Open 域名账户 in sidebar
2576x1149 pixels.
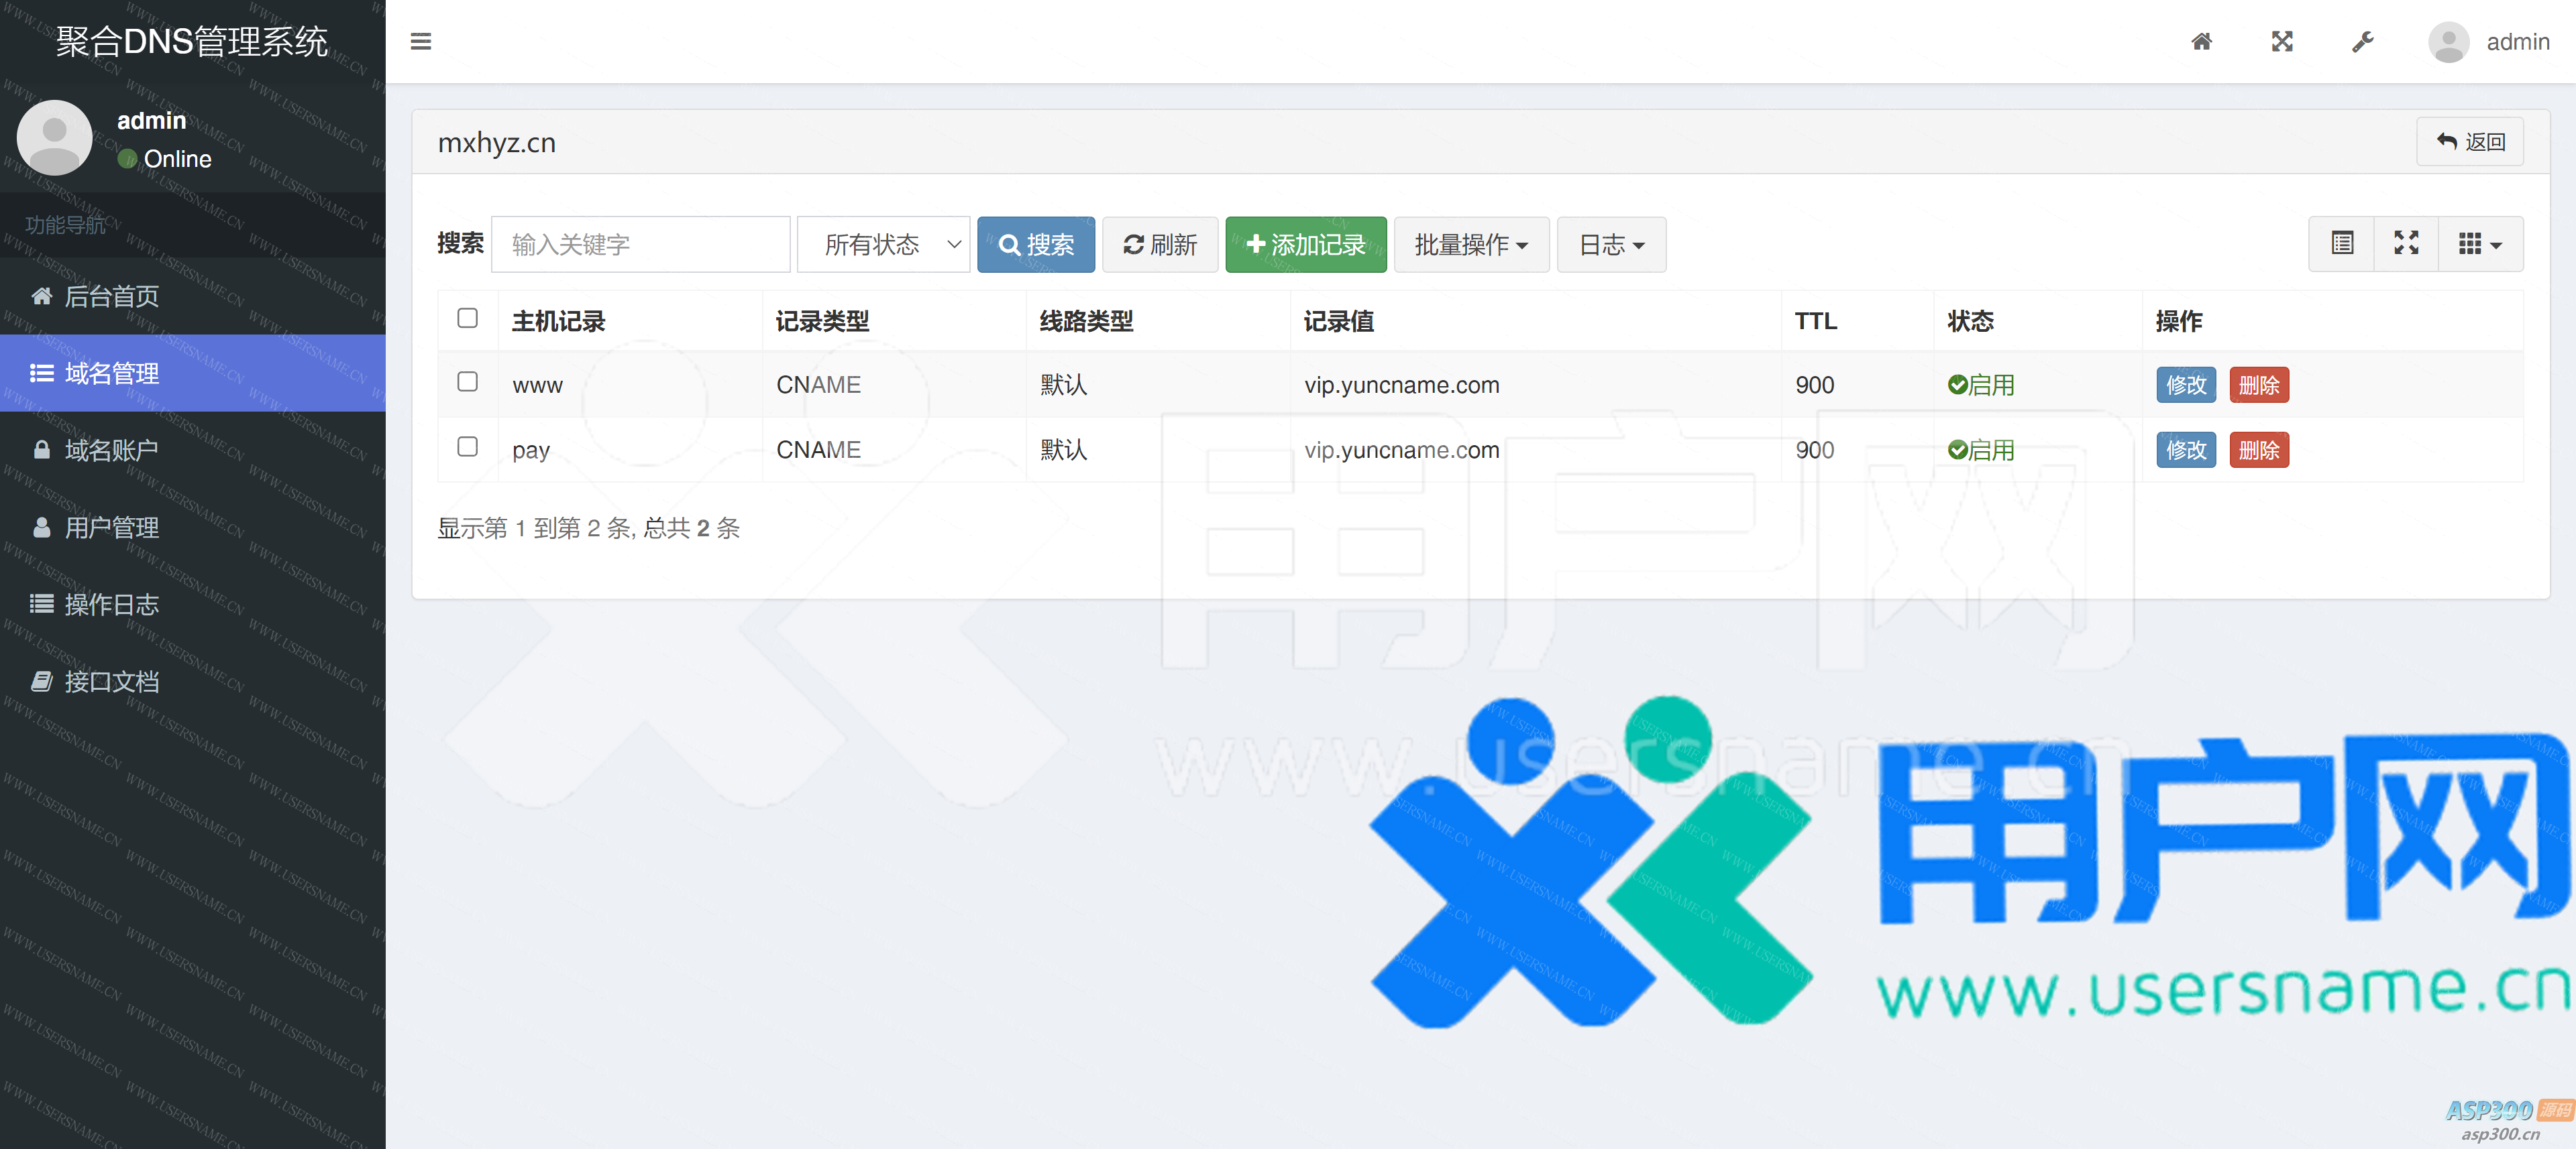pos(193,450)
